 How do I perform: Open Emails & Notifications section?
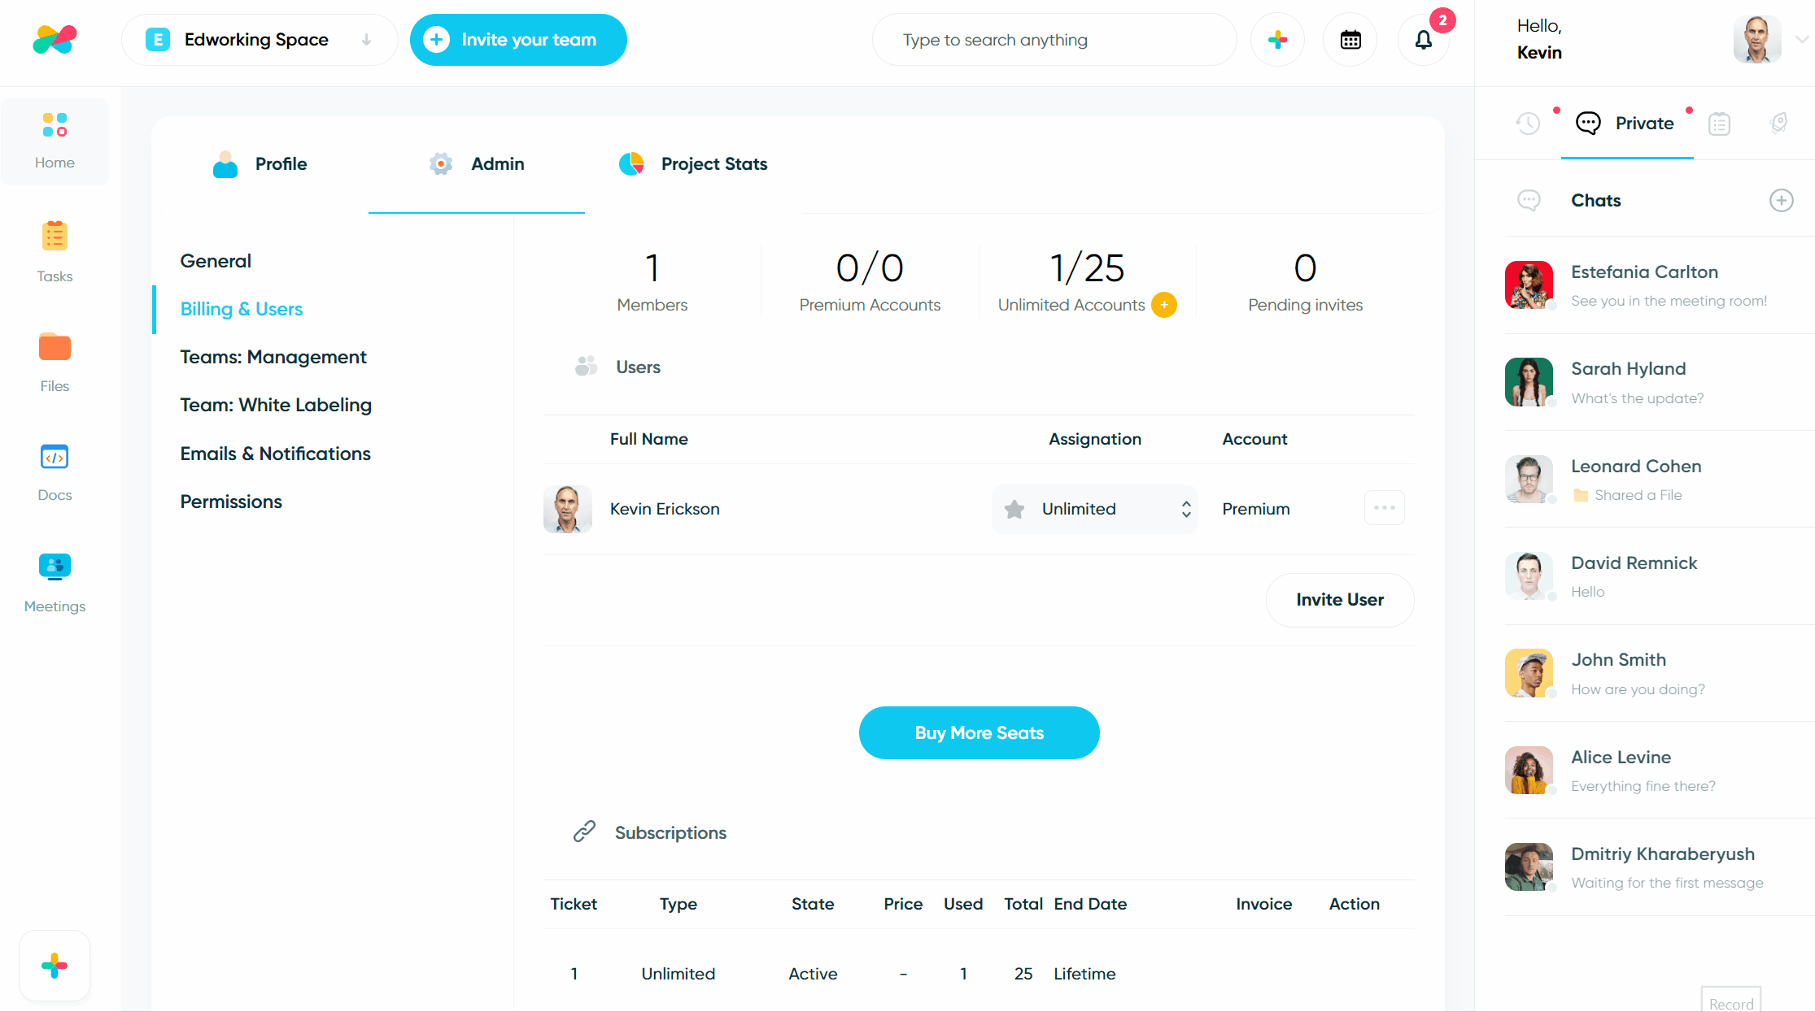(x=276, y=454)
